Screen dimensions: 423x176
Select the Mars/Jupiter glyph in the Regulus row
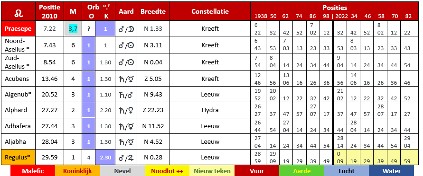pyautogui.click(x=126, y=158)
